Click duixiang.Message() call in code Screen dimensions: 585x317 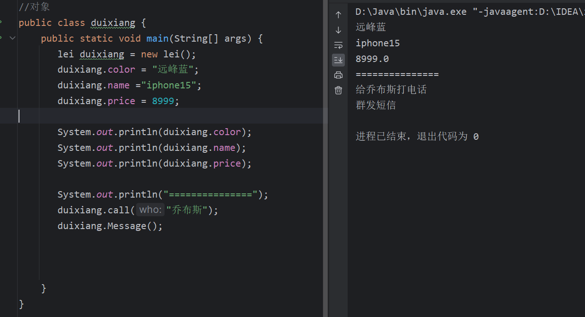point(110,226)
